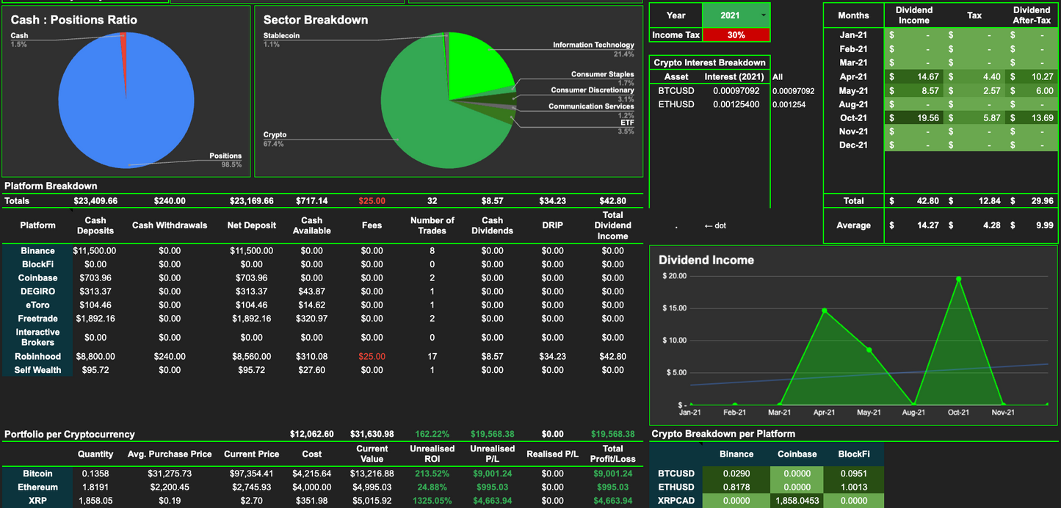
Task: Select the Oct-21 data point in Dividend Income graph
Action: [957, 279]
